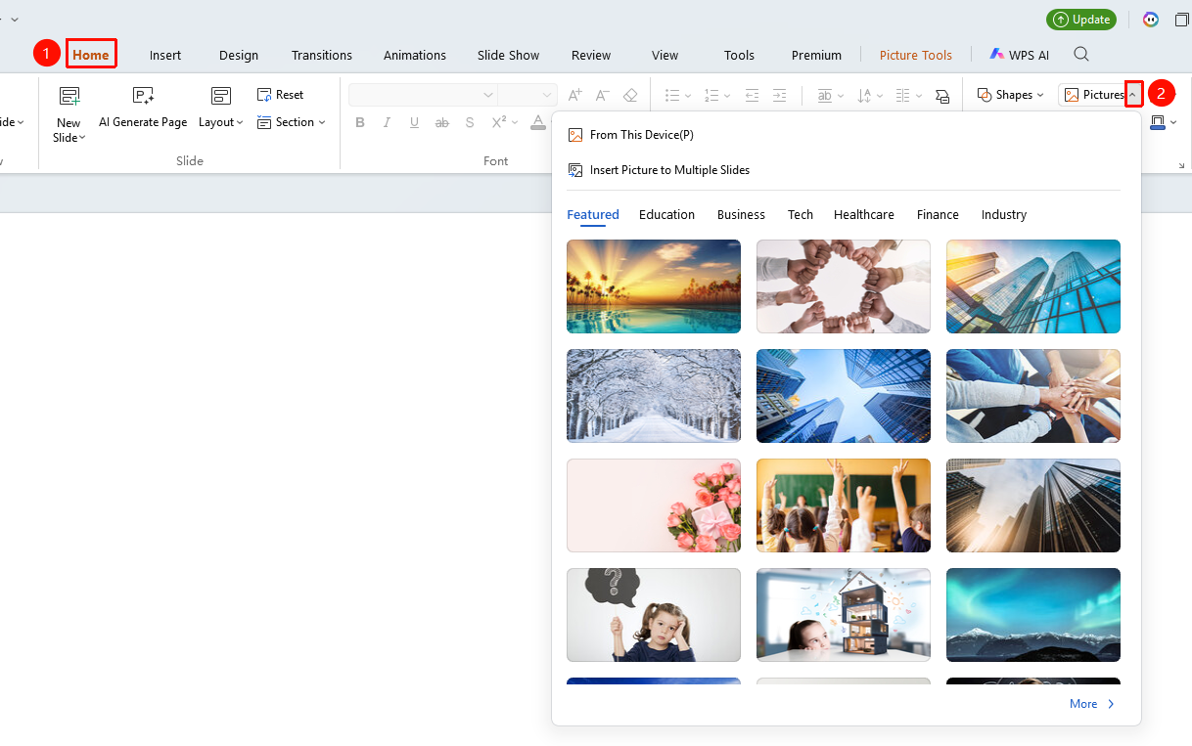The width and height of the screenshot is (1192, 746).
Task: Click the colorful user avatar icon
Action: (1151, 20)
